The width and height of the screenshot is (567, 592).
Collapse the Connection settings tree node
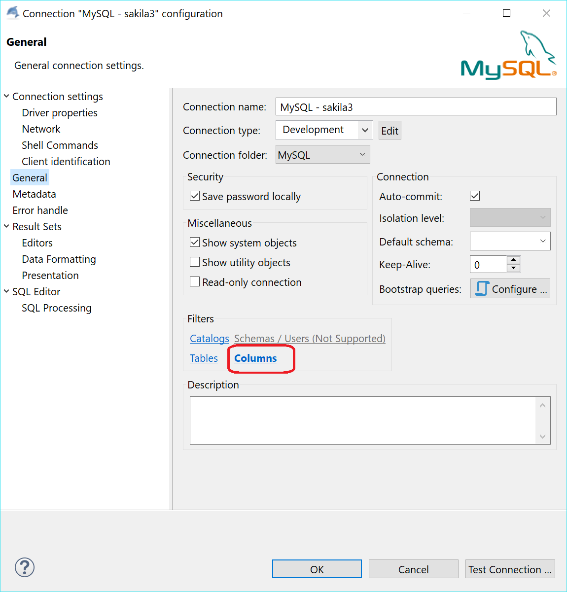pos(6,96)
